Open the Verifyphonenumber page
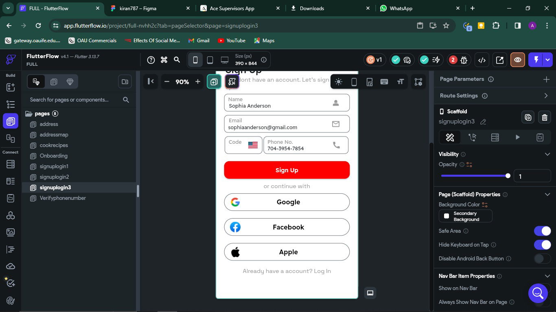 coord(63,198)
